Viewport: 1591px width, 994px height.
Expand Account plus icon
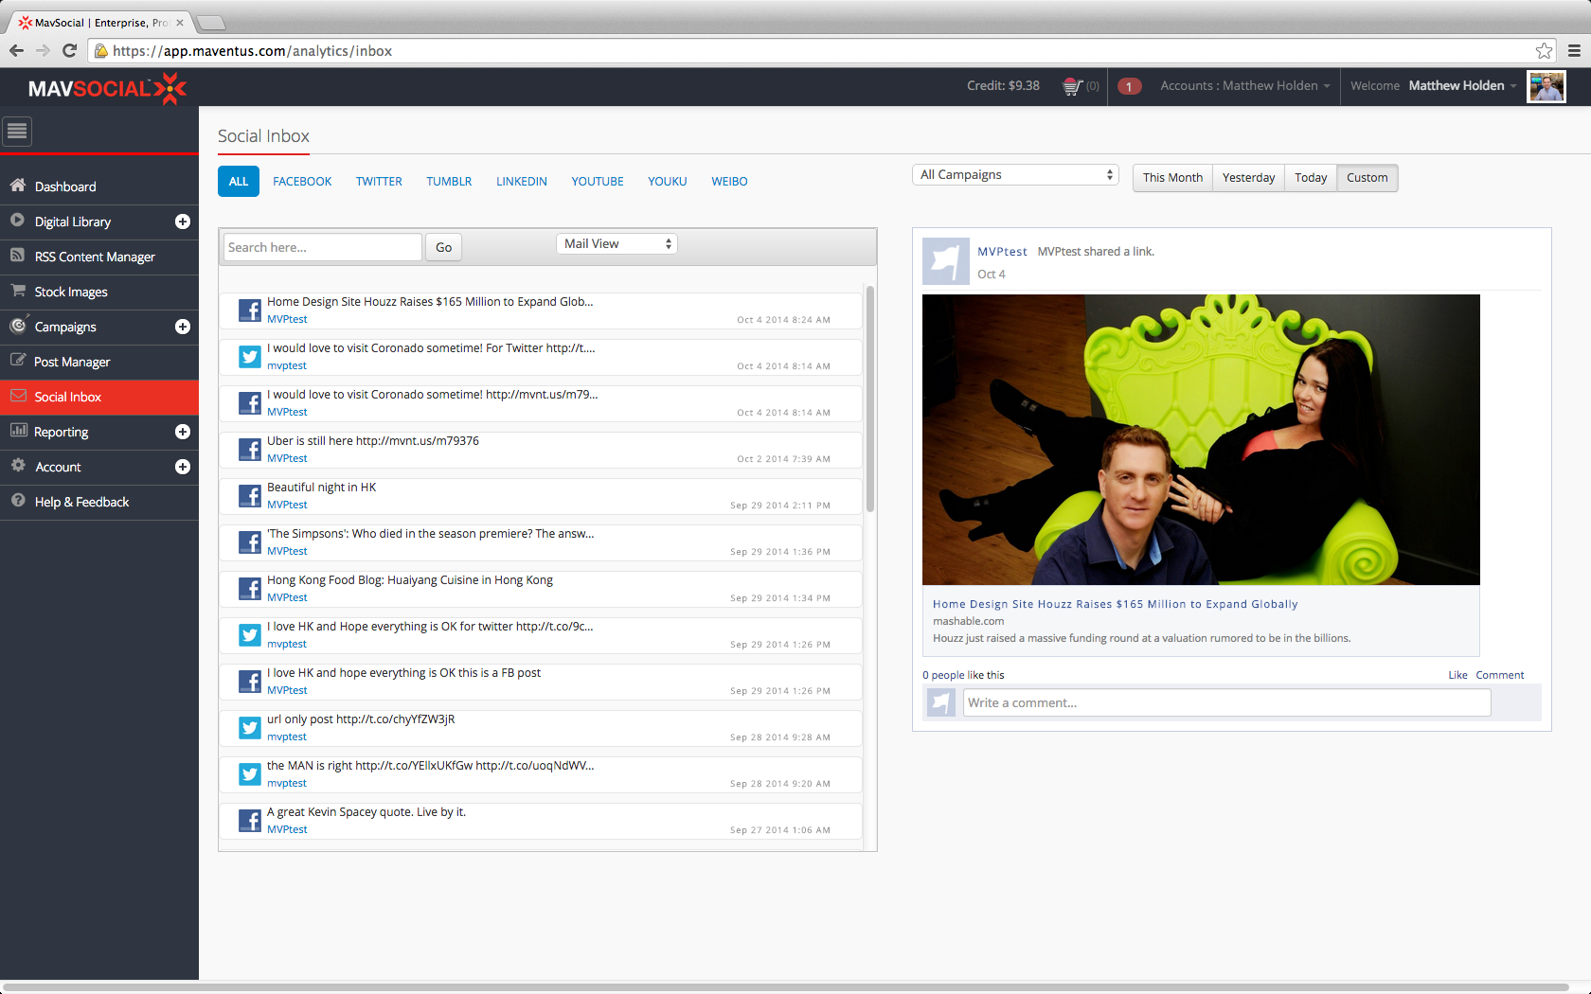coord(183,467)
